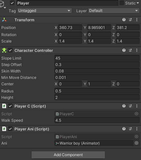Open the Layer dropdown showing Default
The image size is (141, 160).
pos(114,11)
